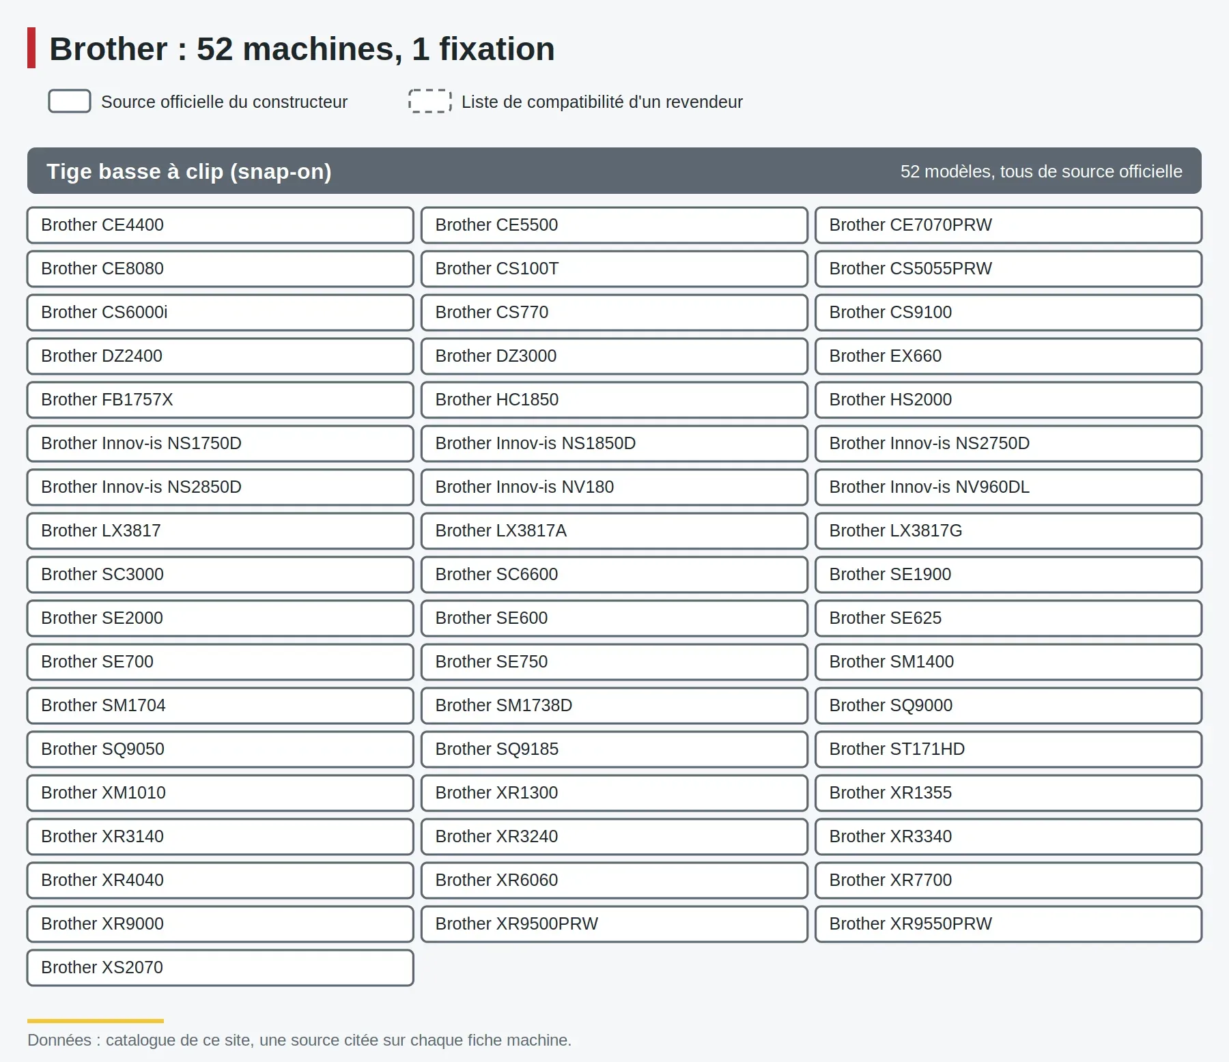
Task: Open the Brother SE700 card
Action: pyautogui.click(x=220, y=662)
